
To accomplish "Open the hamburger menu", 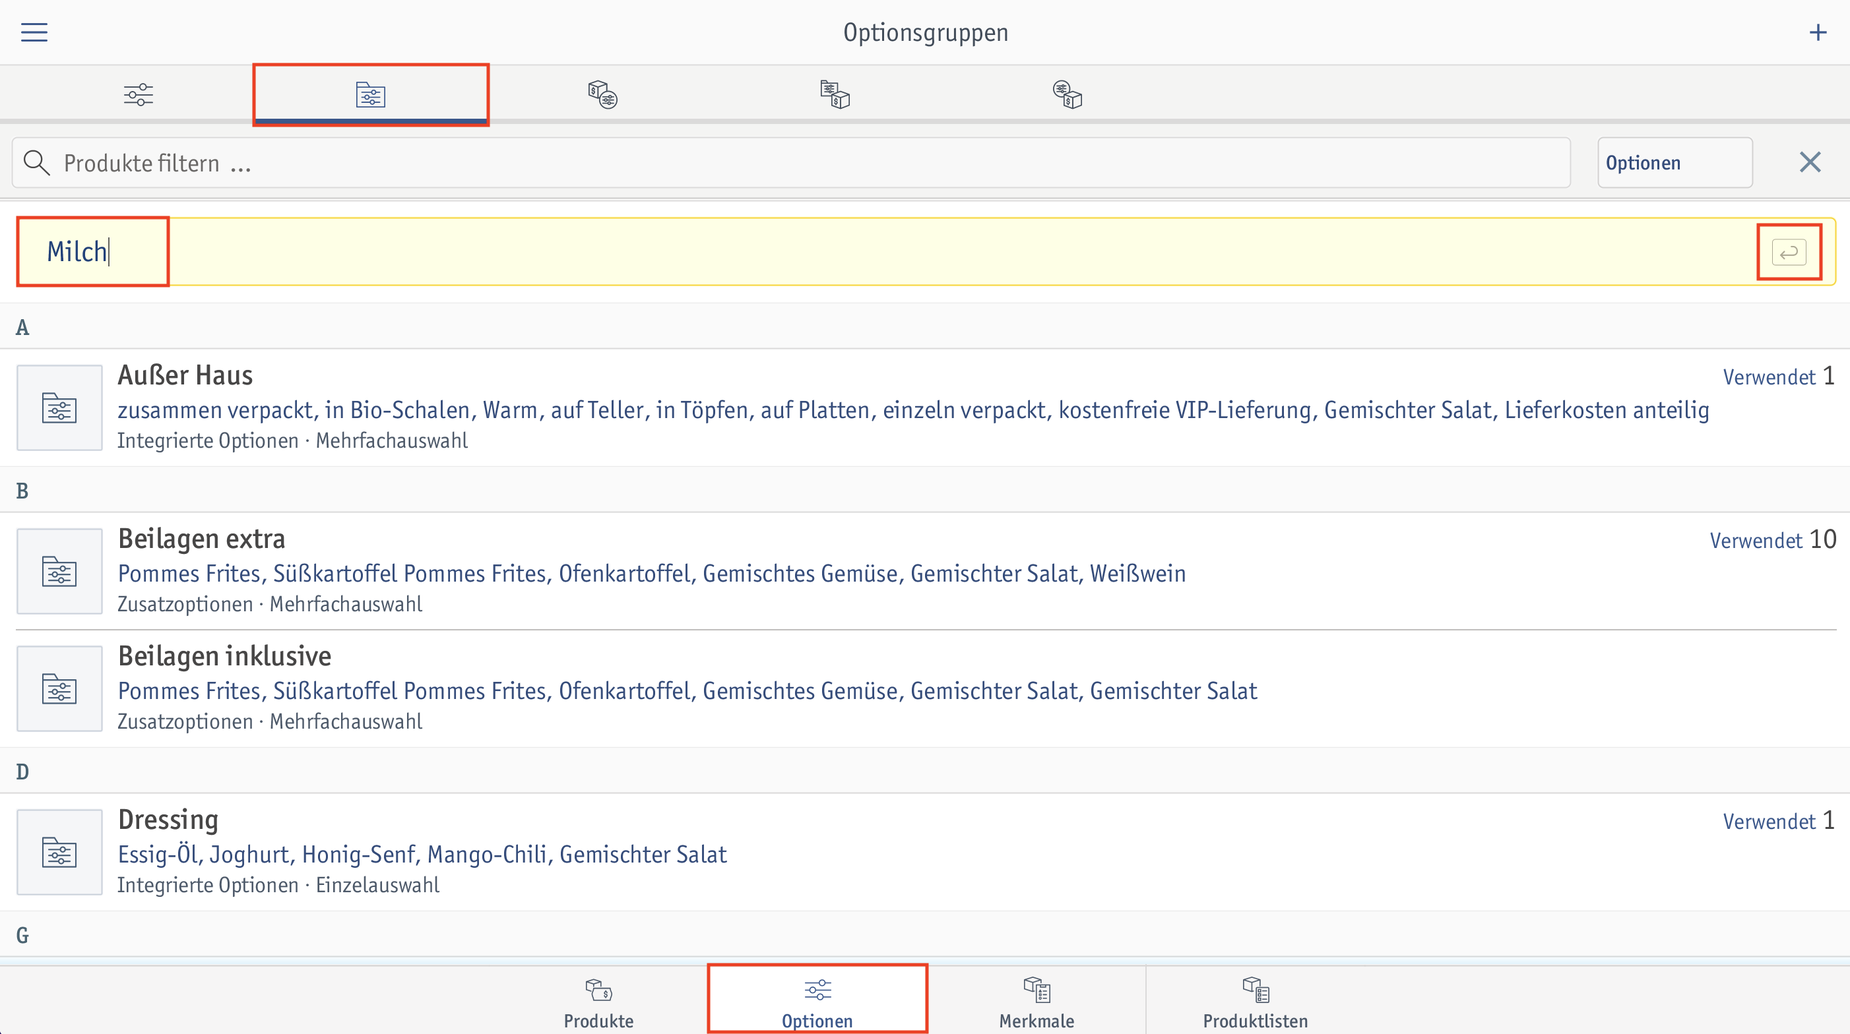I will click(x=34, y=32).
